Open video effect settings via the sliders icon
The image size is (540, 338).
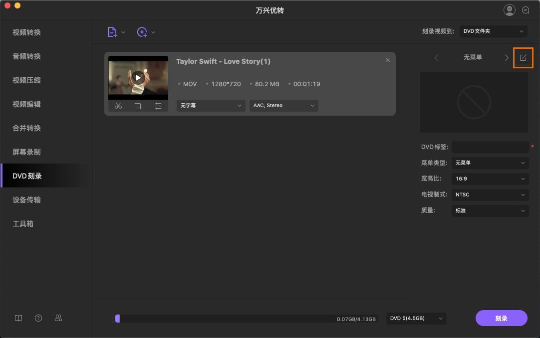pos(158,105)
